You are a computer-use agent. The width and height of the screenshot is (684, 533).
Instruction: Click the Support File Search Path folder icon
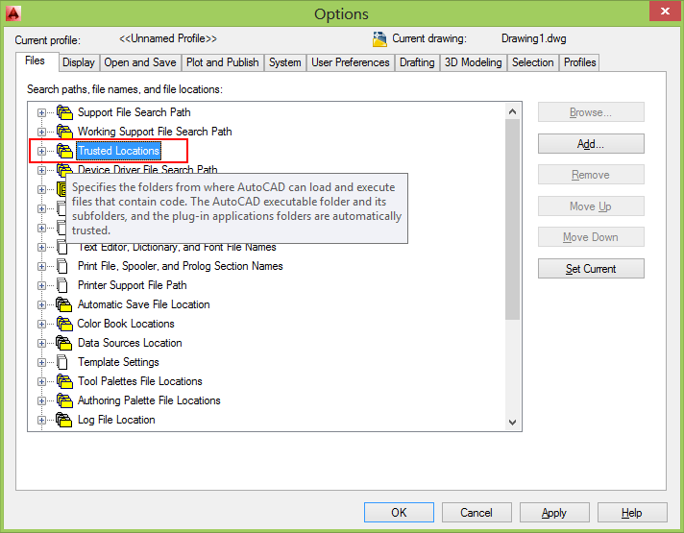64,112
